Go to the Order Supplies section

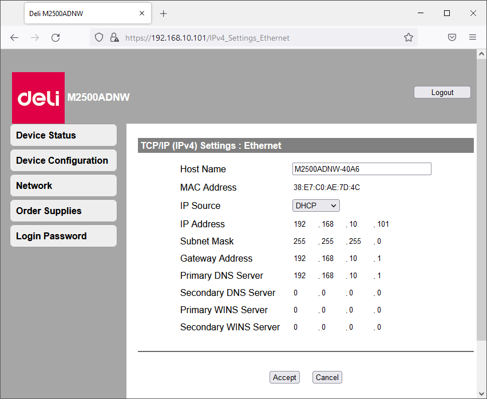(x=63, y=211)
